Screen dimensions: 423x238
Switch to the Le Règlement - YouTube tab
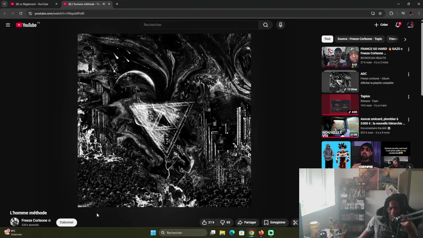coord(32,4)
